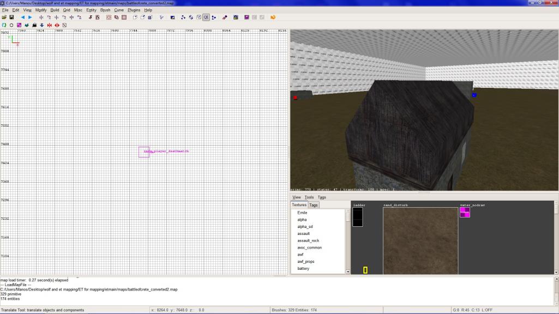Select the assault_rock texture folder

tap(308, 240)
